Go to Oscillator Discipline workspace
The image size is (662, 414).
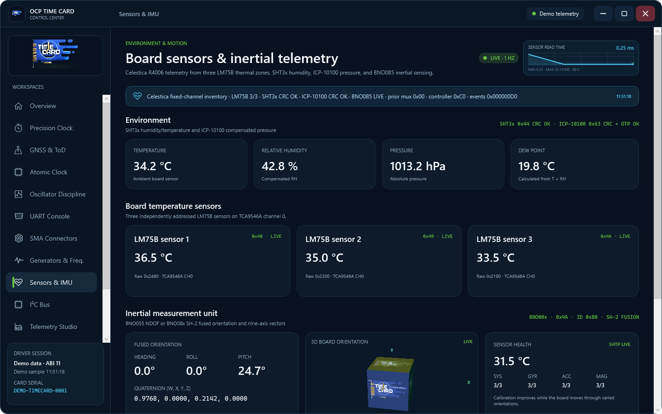(x=51, y=194)
